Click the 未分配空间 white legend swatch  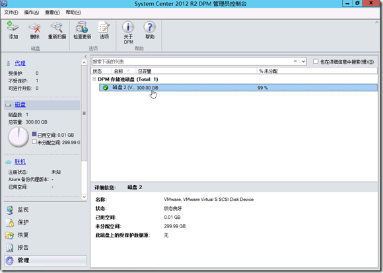point(34,141)
